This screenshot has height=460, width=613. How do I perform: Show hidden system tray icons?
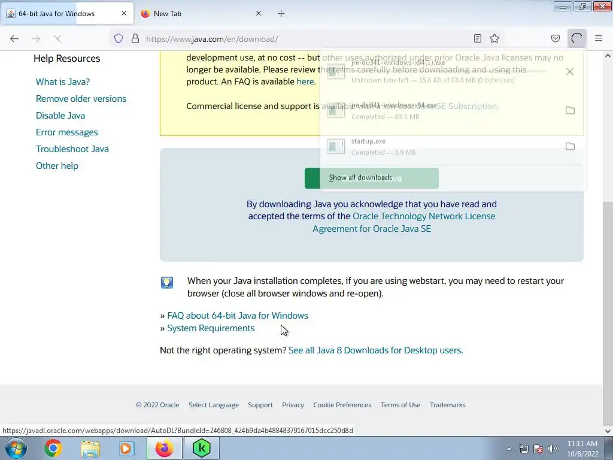pyautogui.click(x=509, y=449)
